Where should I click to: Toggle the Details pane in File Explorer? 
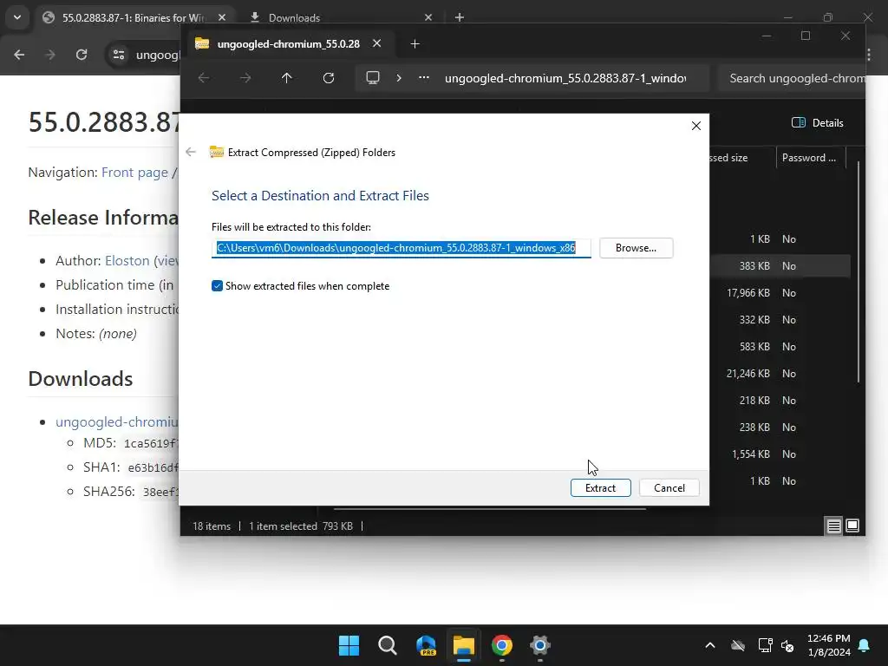[817, 123]
